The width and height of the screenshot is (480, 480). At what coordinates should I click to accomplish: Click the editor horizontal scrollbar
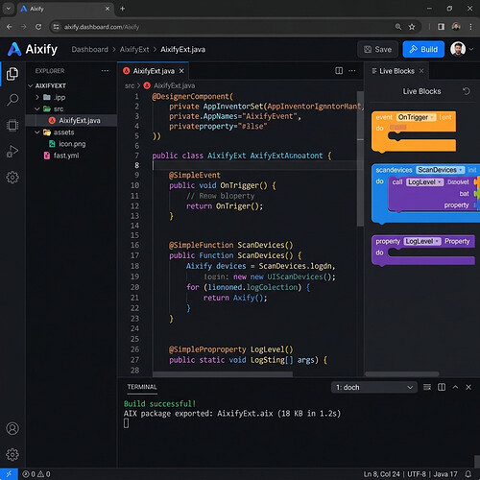[x=223, y=374]
